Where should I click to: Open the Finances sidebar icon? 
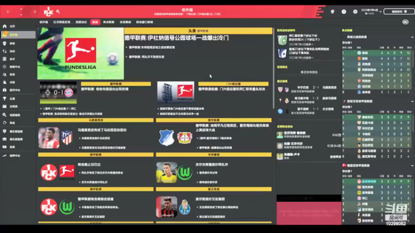click(5, 147)
